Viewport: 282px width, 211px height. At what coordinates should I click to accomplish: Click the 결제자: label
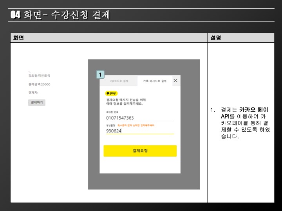(x=33, y=93)
